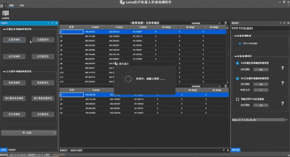Close the left operation panel
This screenshot has height=157, width=290.
56,23
